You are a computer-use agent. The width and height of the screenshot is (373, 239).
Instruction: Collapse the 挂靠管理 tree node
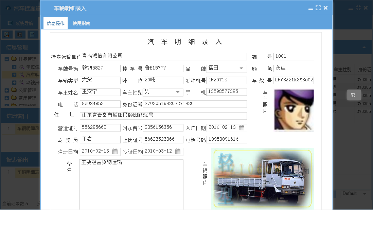click(x=7, y=59)
